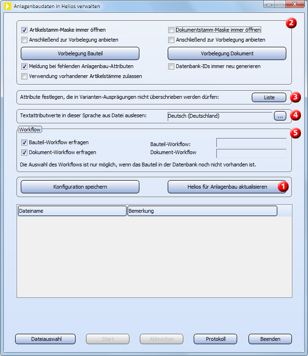The height and width of the screenshot is (356, 308).
Task: Uncheck Dokument-Workflow erfragen
Action: (24, 152)
